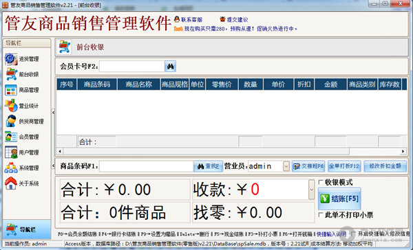Screen dimensions: 413x250
Task: Click the 数量 column header
Action: (251, 84)
